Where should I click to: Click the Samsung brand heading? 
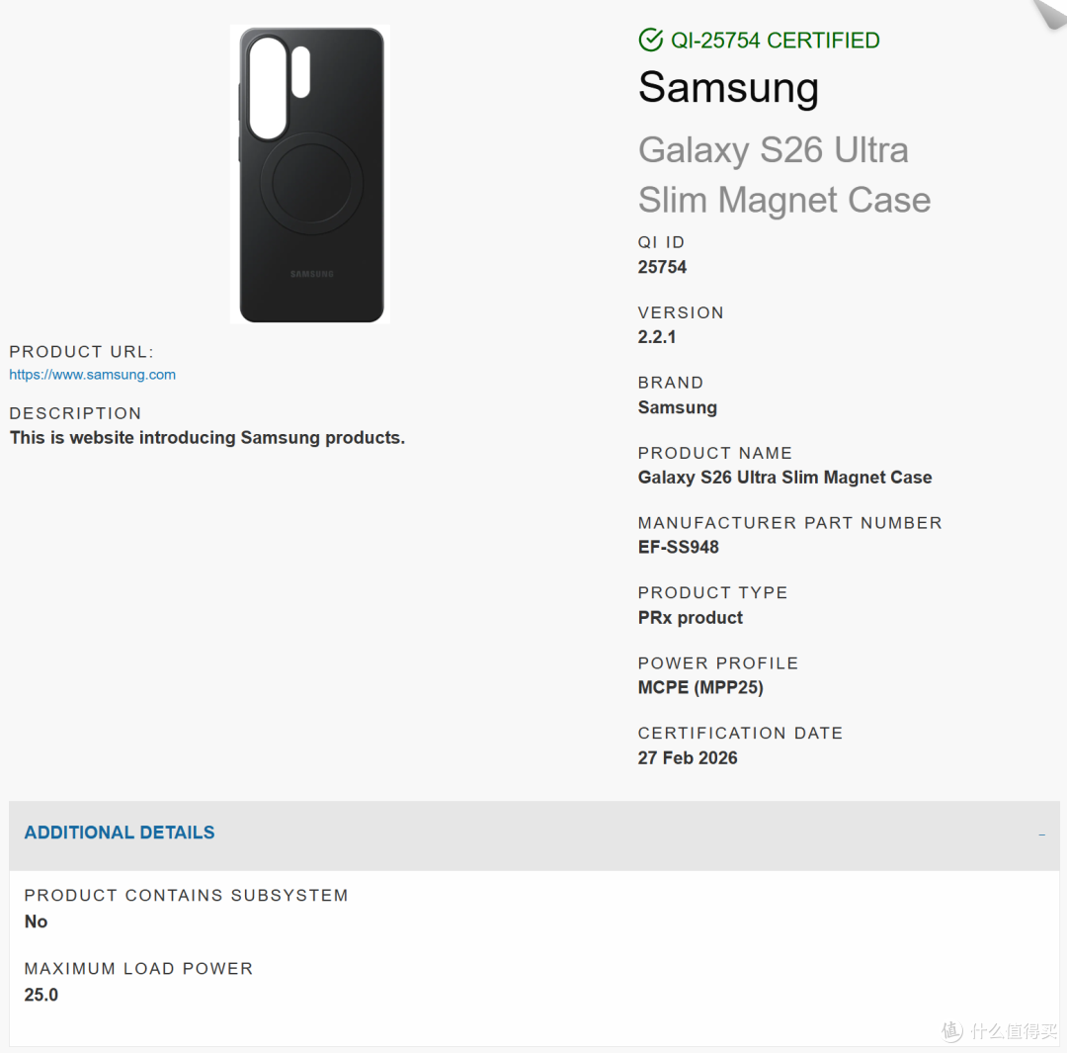728,88
